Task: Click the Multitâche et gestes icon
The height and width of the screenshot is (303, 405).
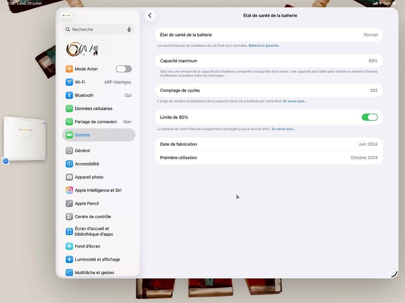Action: pyautogui.click(x=69, y=272)
